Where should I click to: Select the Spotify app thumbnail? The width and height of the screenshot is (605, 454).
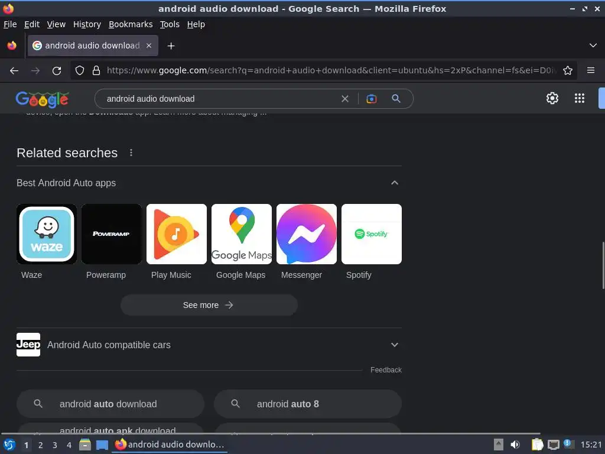pos(372,234)
